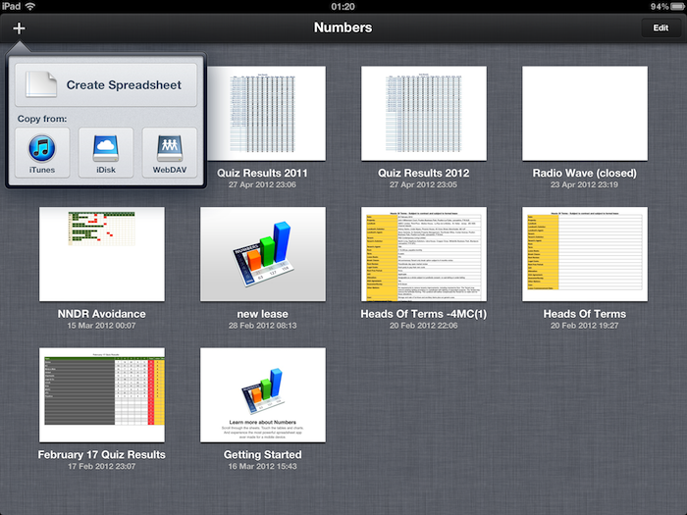Screen dimensions: 687x515
Task: Open the Heads Of Terms -4MC(1) spreadsheet
Action: point(424,254)
